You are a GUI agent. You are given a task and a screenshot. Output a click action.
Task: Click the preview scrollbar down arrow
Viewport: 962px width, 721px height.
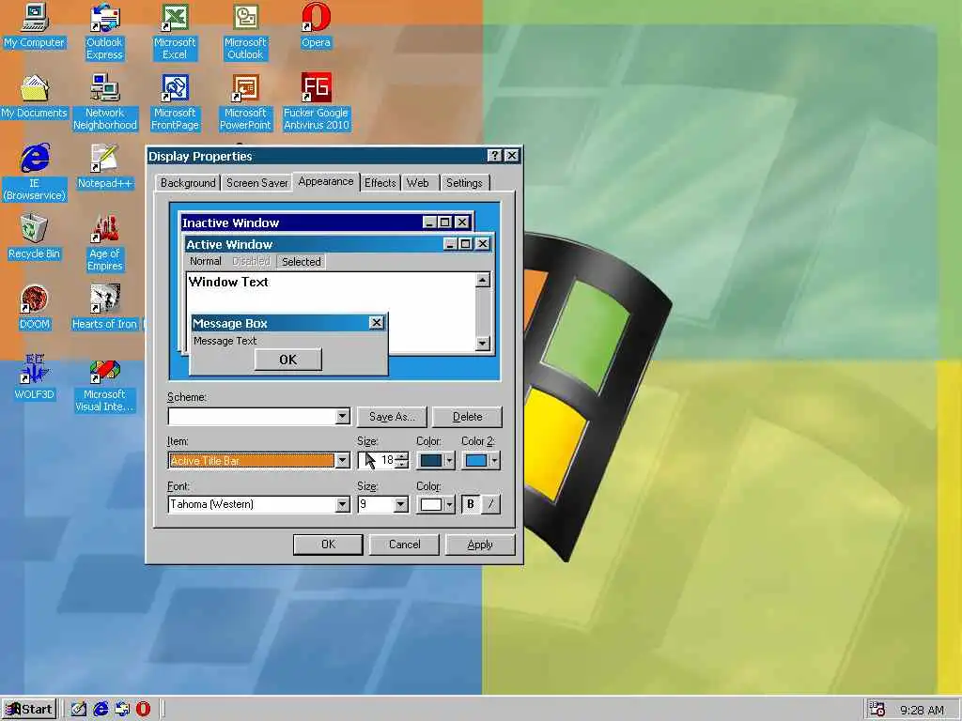[x=483, y=343]
